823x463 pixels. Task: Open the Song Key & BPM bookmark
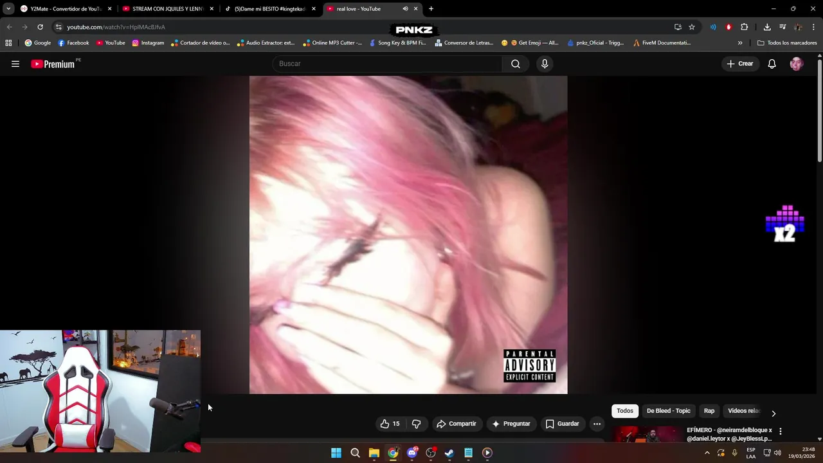click(x=397, y=43)
